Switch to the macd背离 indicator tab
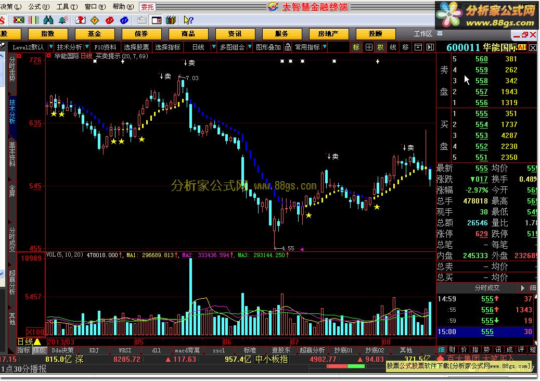540x381 pixels. pyautogui.click(x=187, y=350)
